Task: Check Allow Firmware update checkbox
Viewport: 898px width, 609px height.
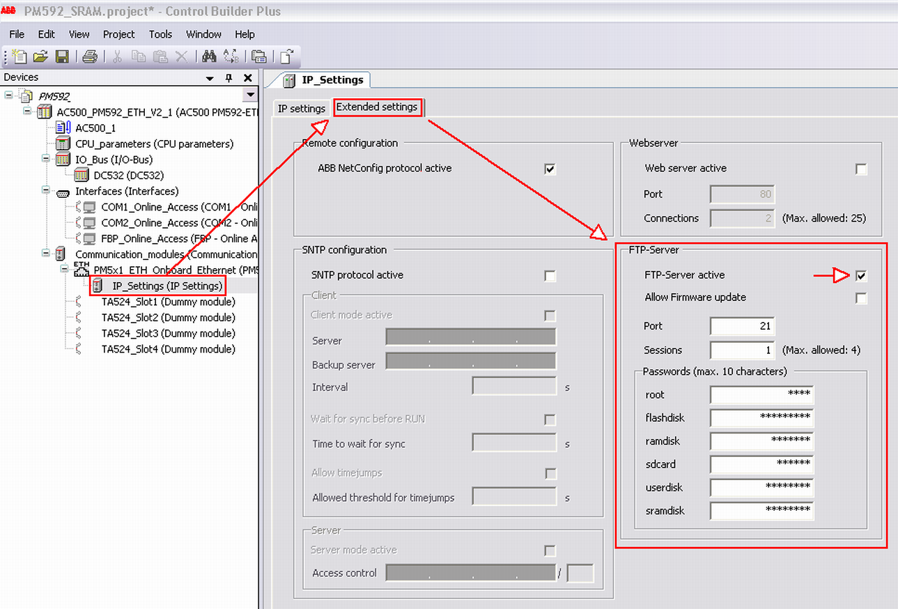Action: (x=862, y=298)
